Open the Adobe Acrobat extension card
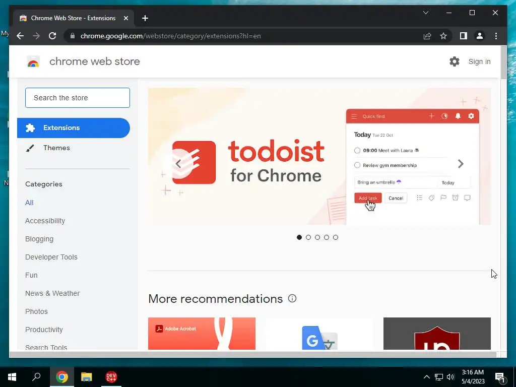This screenshot has width=516, height=387. [x=202, y=334]
